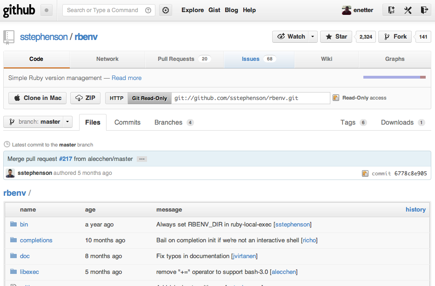Click the git clone URL field
Screen dimensions: 435x286
pyautogui.click(x=250, y=98)
